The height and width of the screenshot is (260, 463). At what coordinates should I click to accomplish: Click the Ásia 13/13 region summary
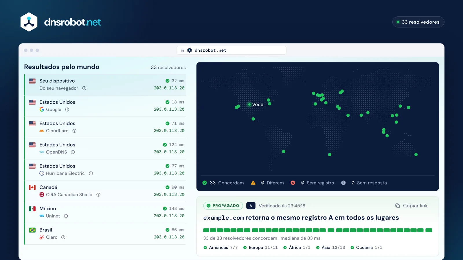[x=330, y=248]
